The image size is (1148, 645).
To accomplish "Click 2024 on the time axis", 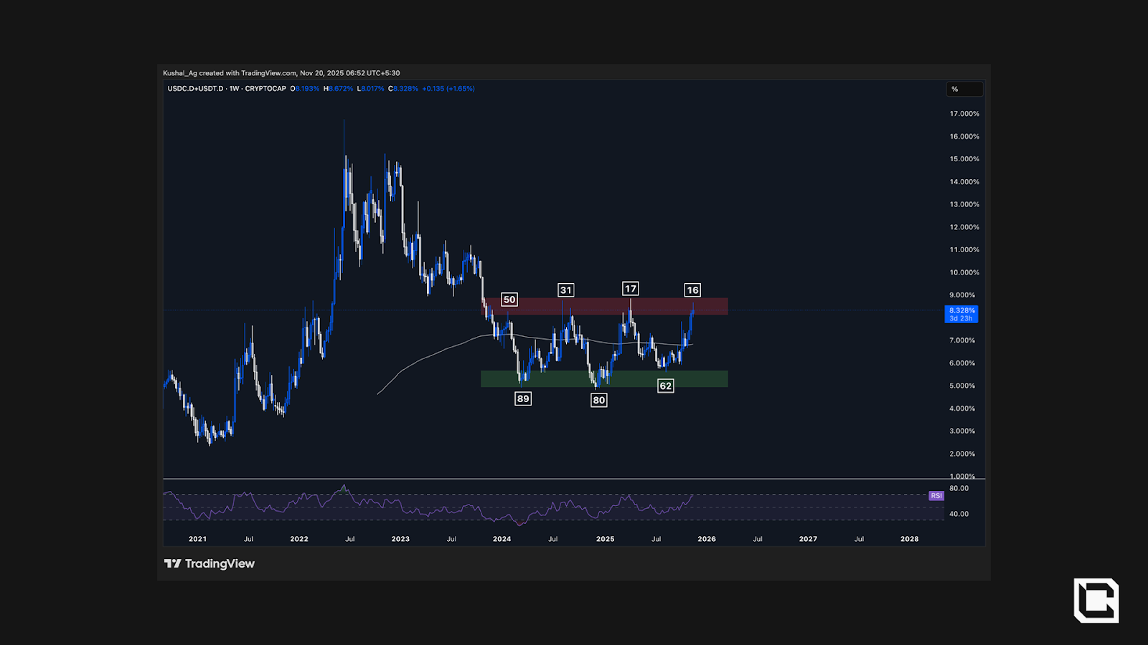I will [x=502, y=539].
